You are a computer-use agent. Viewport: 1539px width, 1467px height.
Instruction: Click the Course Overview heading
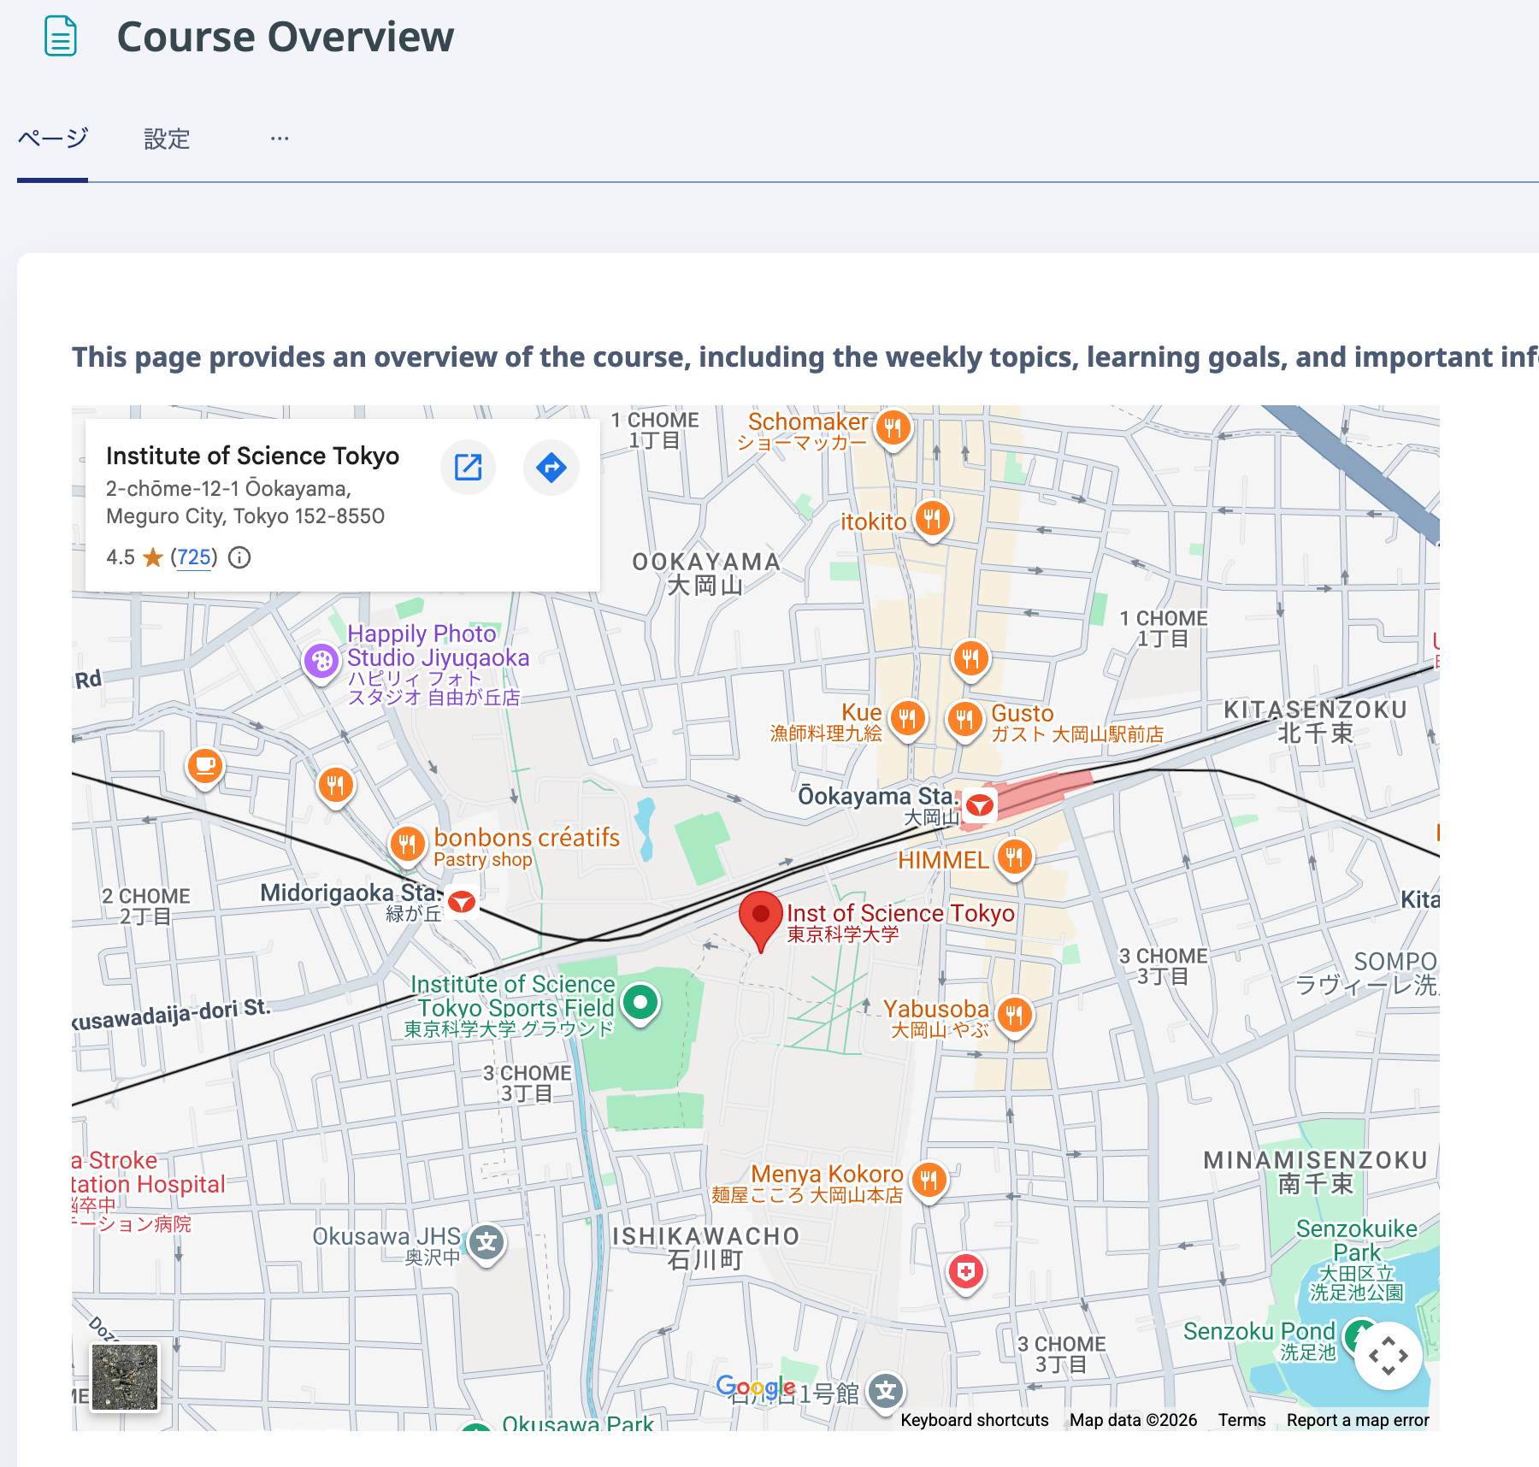(286, 37)
